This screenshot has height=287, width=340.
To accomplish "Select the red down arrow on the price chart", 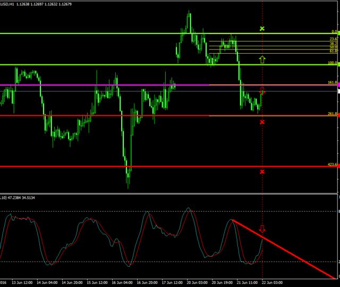I will 262,91.
